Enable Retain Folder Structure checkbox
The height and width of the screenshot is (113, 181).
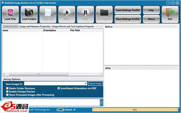(8, 88)
